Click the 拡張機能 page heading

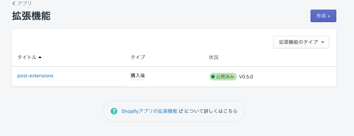tap(31, 16)
